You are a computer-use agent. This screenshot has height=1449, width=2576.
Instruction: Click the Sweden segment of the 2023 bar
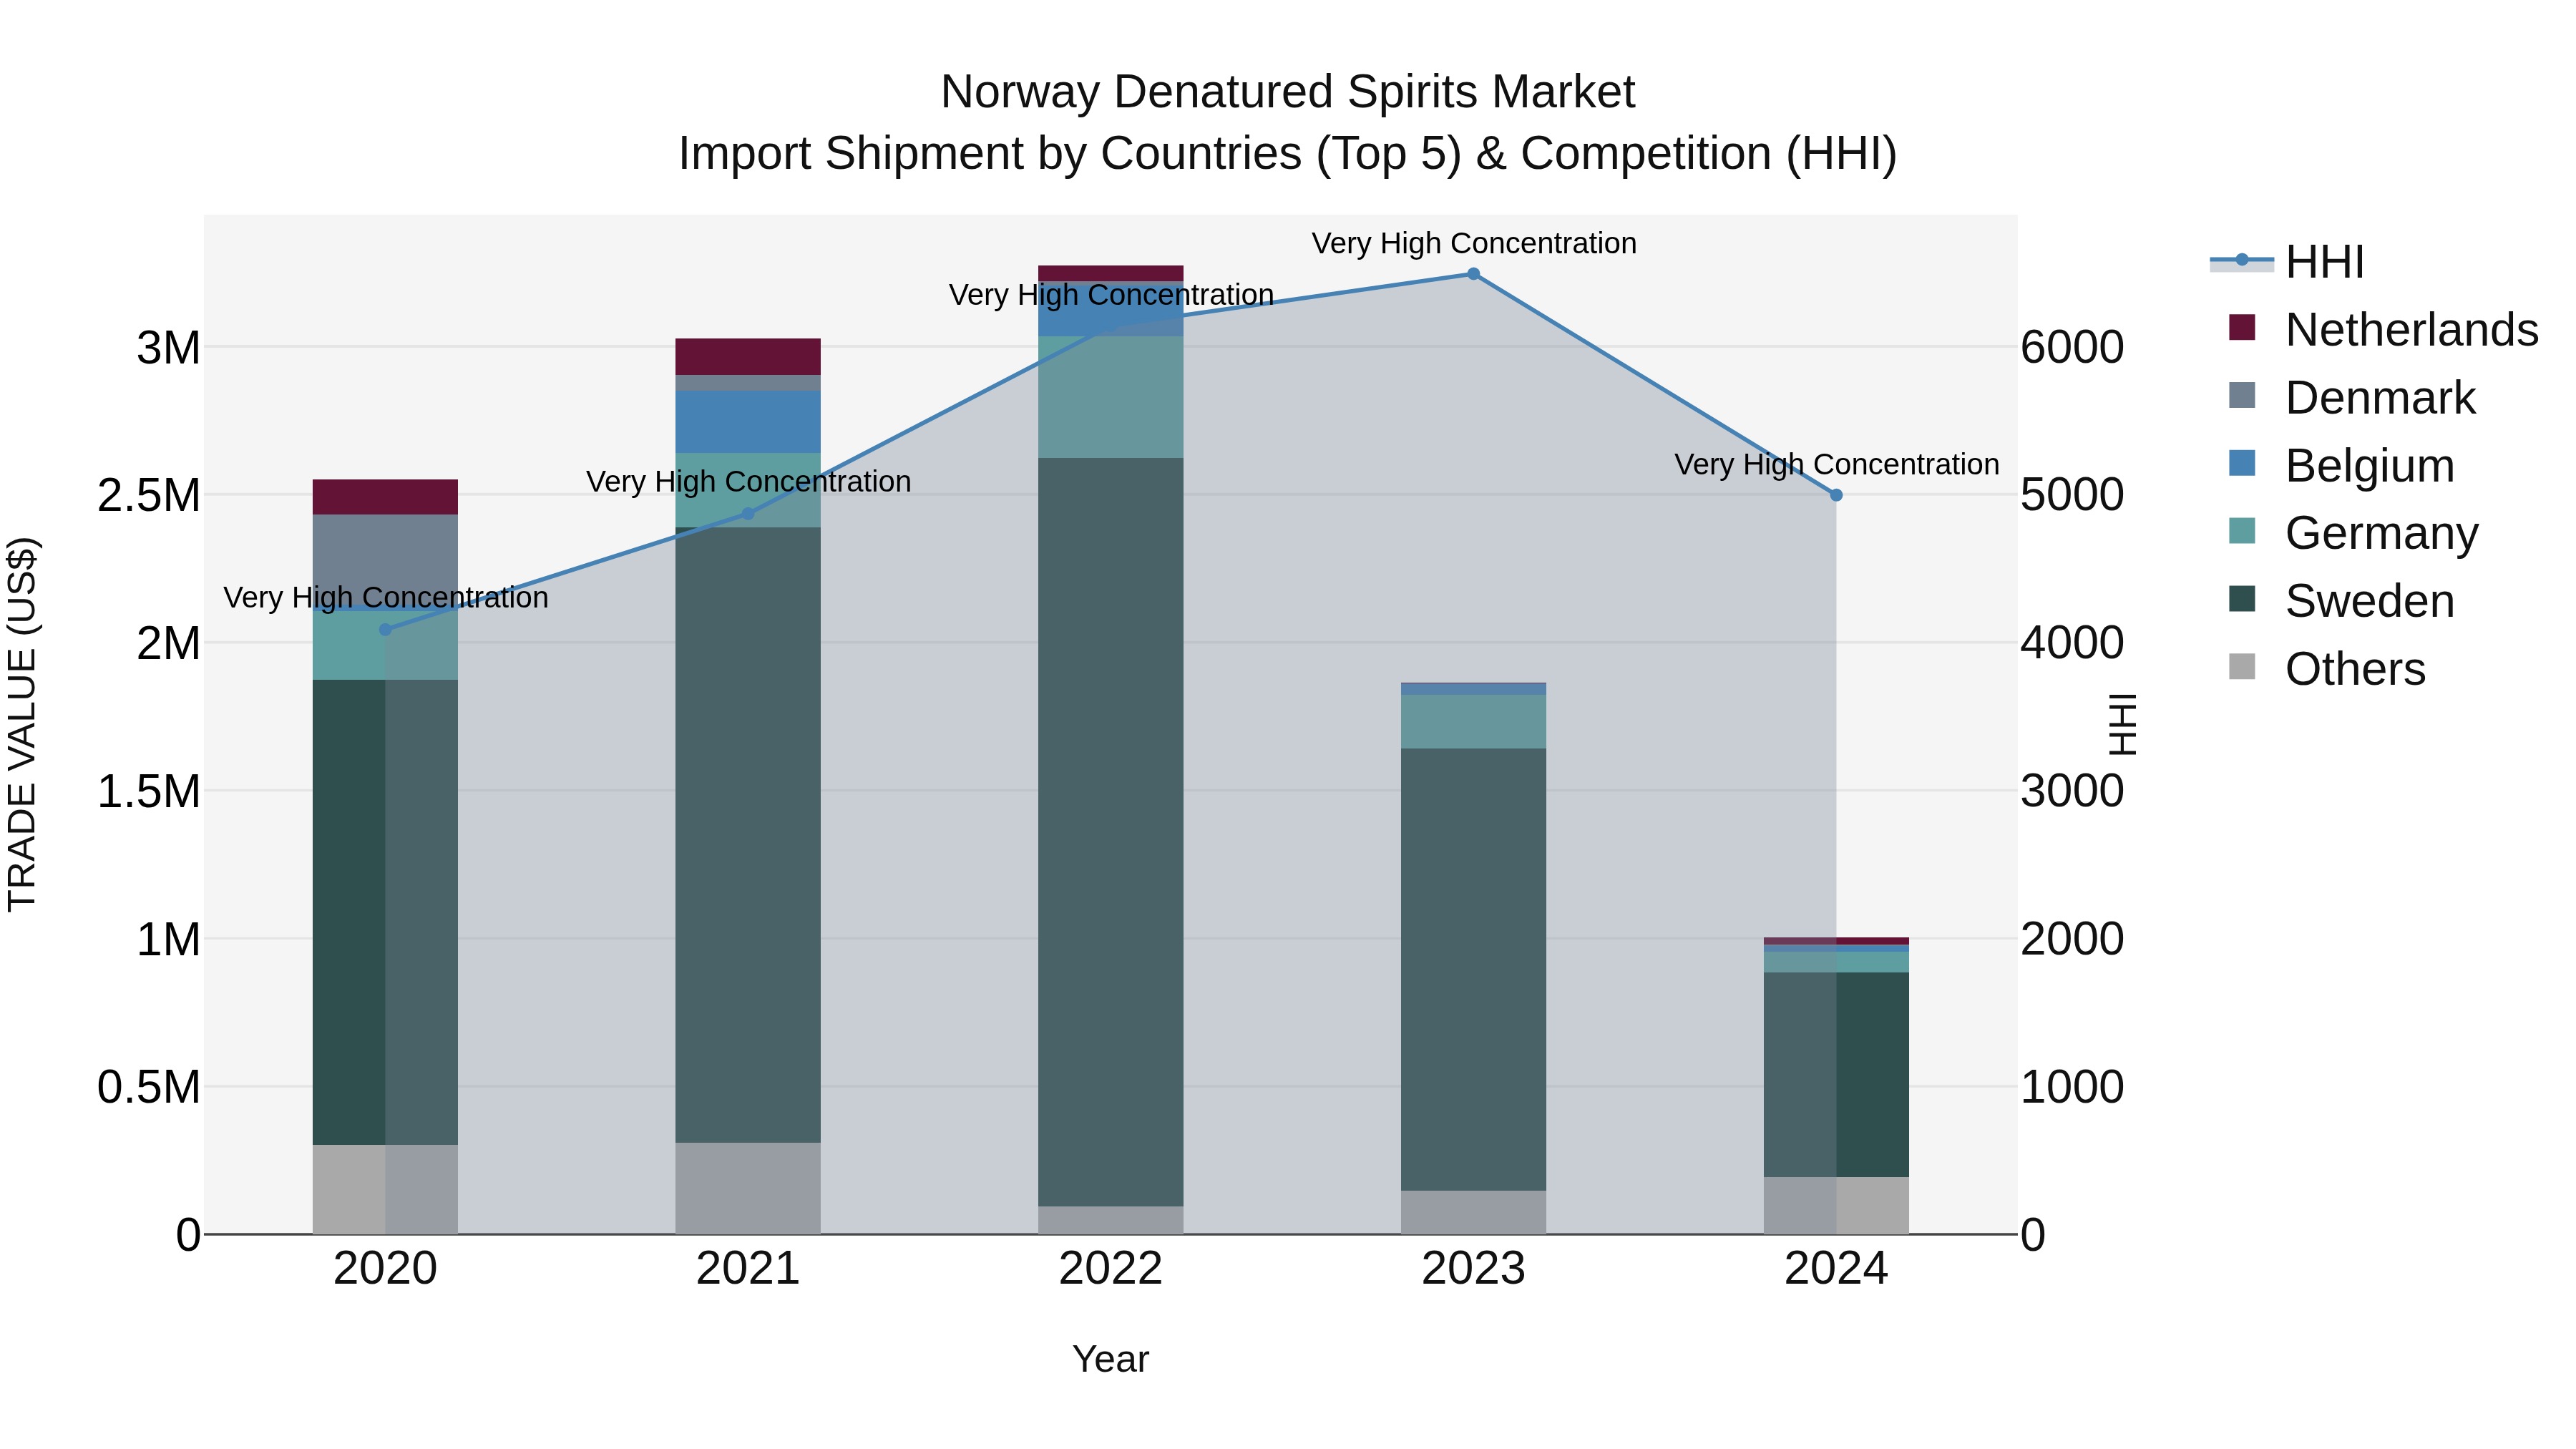(x=1473, y=969)
